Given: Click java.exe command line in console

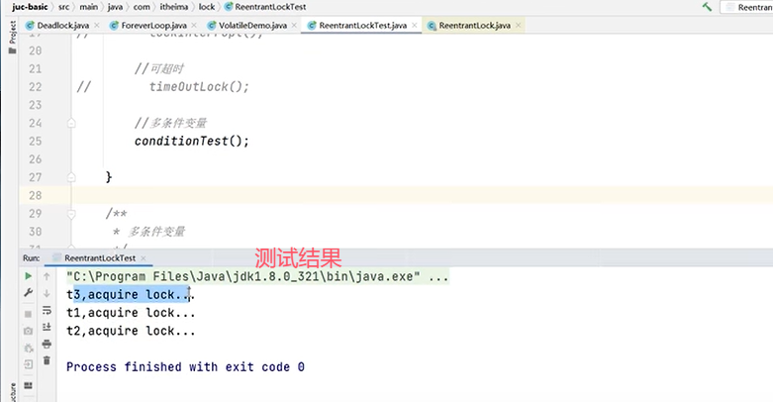Looking at the screenshot, I should [x=257, y=276].
